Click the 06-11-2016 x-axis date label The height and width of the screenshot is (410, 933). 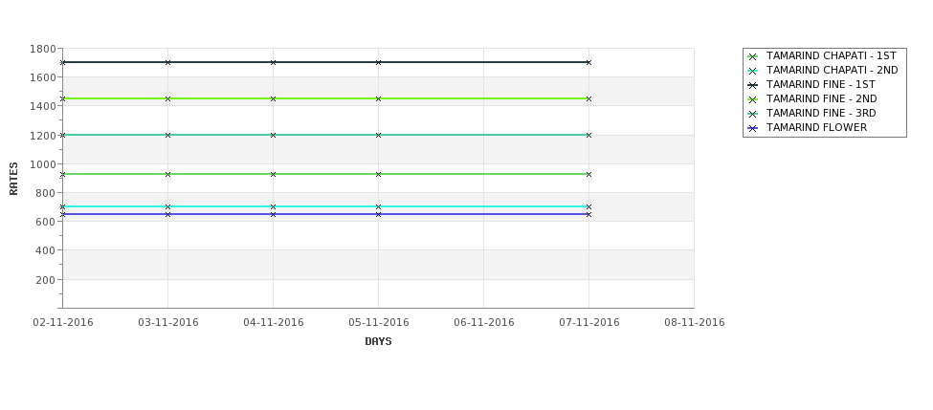coord(484,323)
